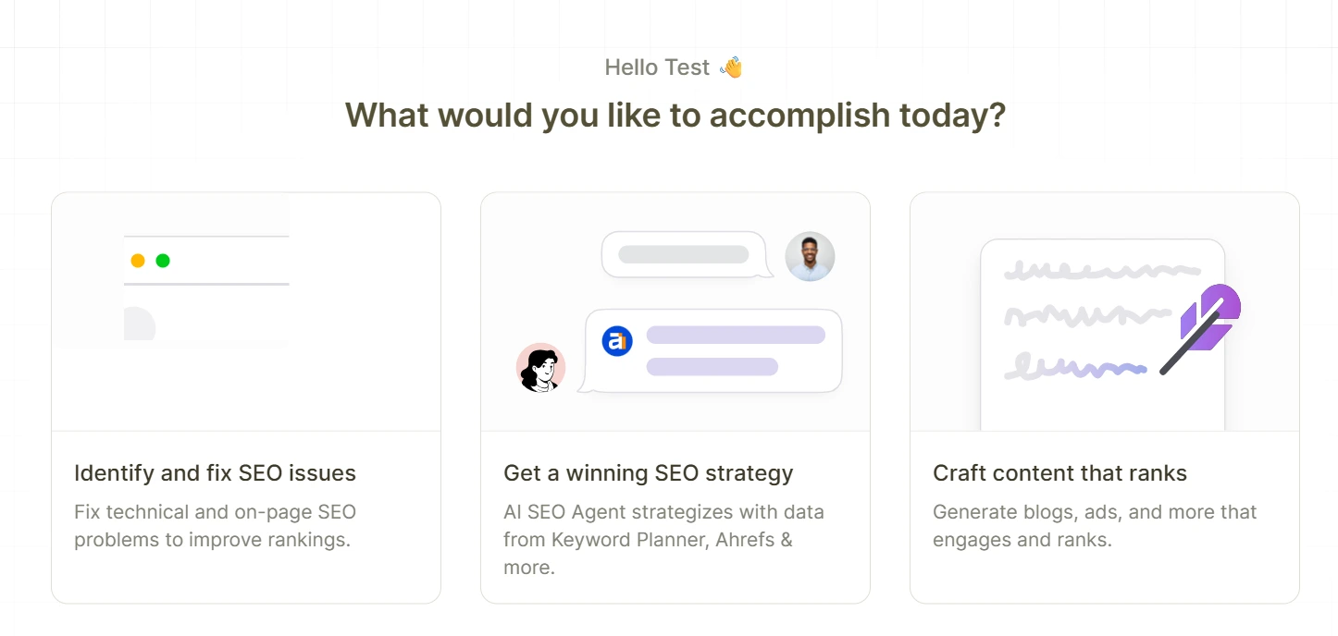
Task: Click the illustrated woman avatar
Action: pos(540,367)
